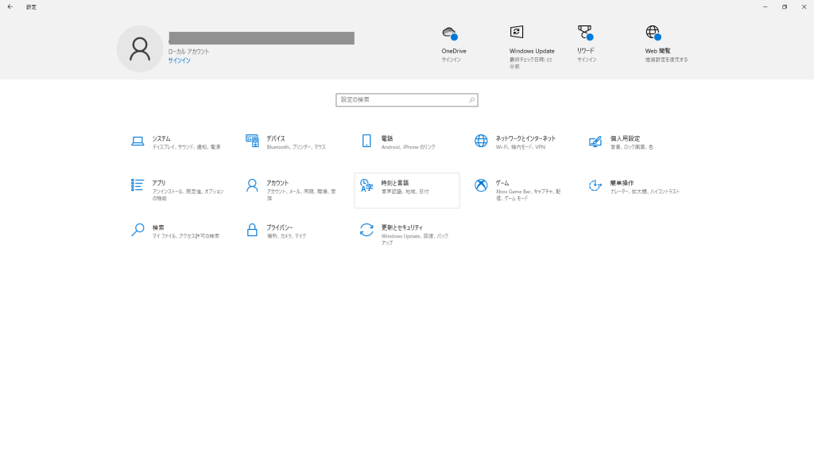Open the 電話 phone icon
Image resolution: width=814 pixels, height=458 pixels.
click(x=366, y=141)
